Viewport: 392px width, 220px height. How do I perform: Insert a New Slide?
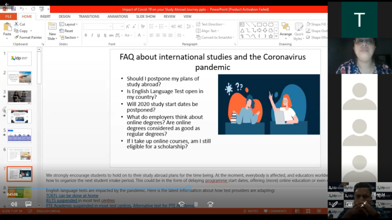click(x=52, y=31)
